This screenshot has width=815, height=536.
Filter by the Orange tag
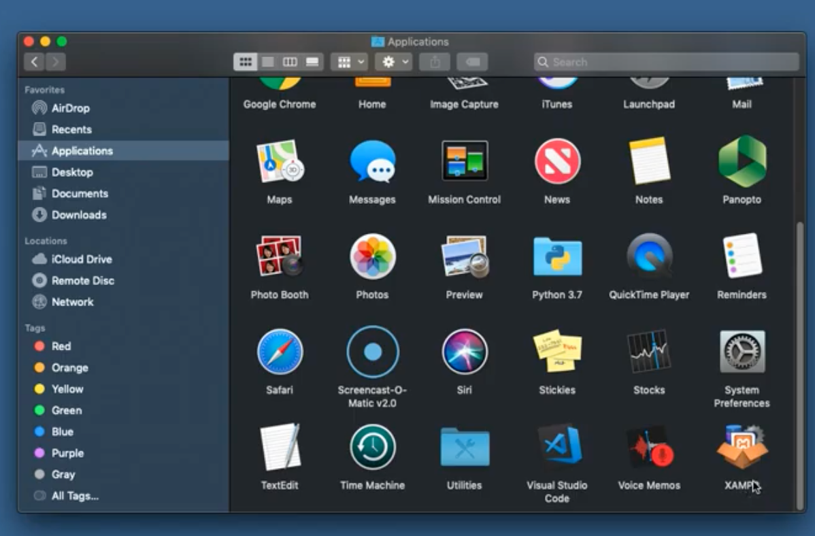124,367
